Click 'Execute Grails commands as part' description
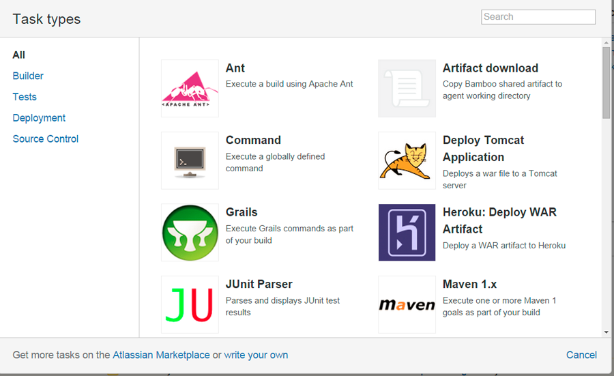The image size is (614, 376). [289, 235]
